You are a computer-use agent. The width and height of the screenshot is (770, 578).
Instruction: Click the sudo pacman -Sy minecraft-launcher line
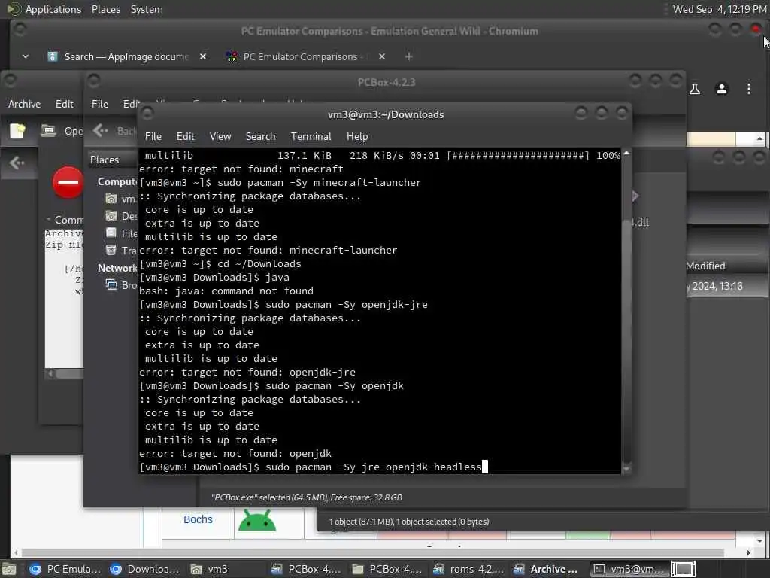tap(280, 182)
